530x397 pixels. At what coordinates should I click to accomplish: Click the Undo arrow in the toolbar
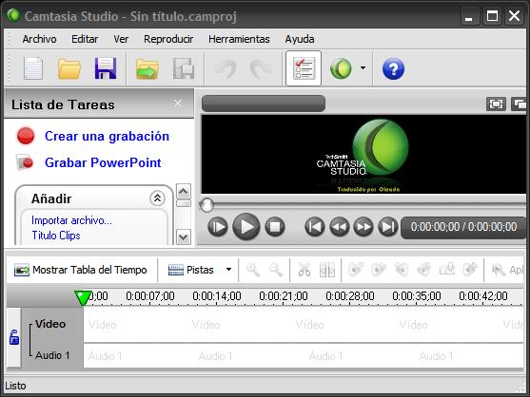point(226,68)
